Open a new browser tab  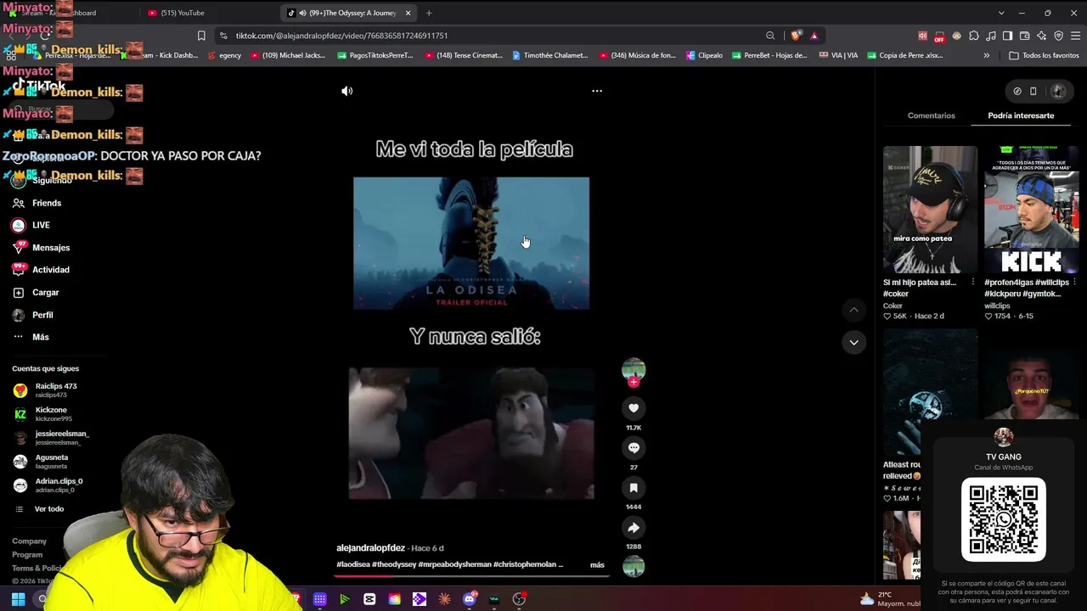(429, 13)
